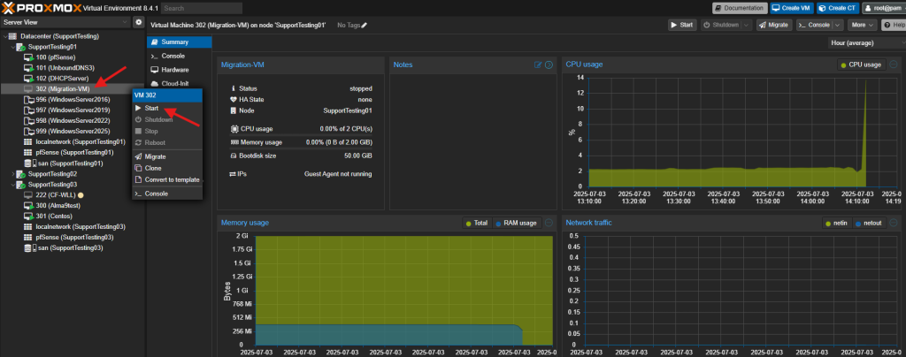Screen dimensions: 906x357
Task: Select 222 (CF-WLL) in the tree
Action: pos(56,195)
